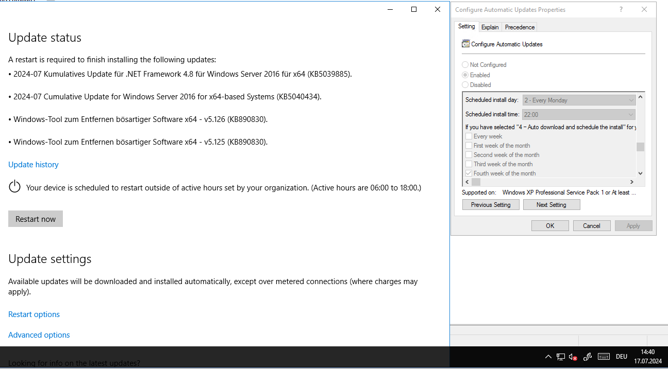Select the Not Configured radio button
The image size is (668, 369).
[465, 65]
